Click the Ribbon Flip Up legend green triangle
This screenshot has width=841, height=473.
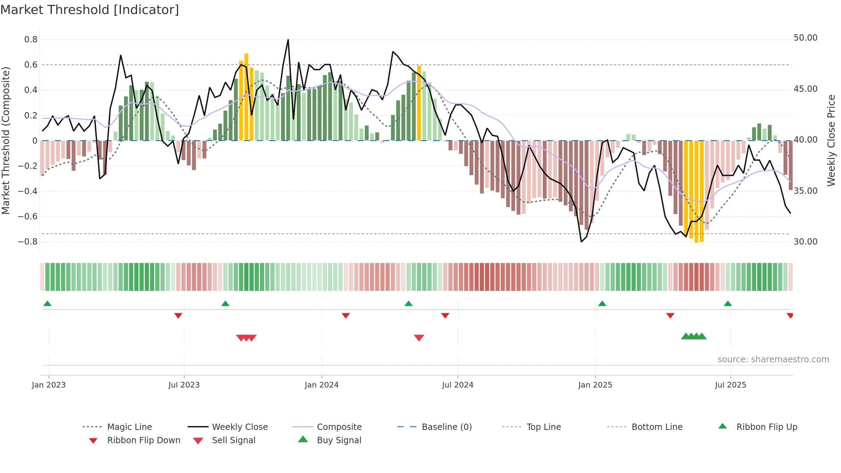[x=723, y=426]
